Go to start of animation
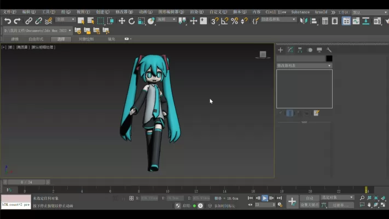Screen dimensions: 389x219 251,198
